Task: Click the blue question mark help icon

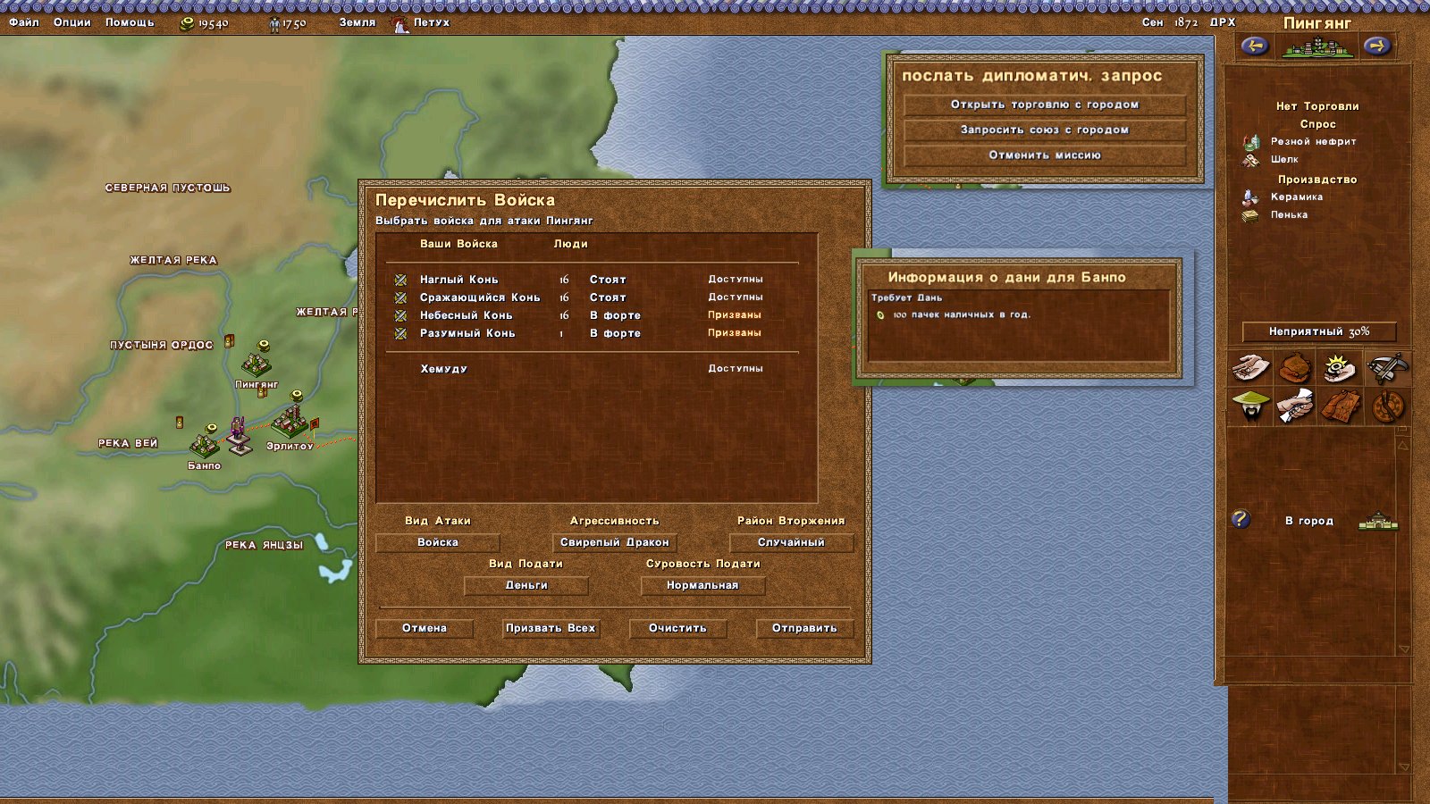Action: (x=1240, y=519)
